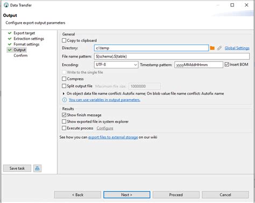Click the green checkmark beside Format settings

(x=10, y=44)
